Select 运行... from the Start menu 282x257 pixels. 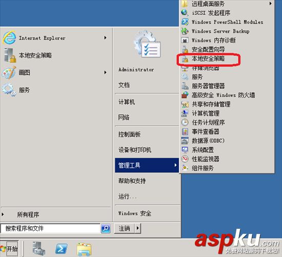(127, 196)
